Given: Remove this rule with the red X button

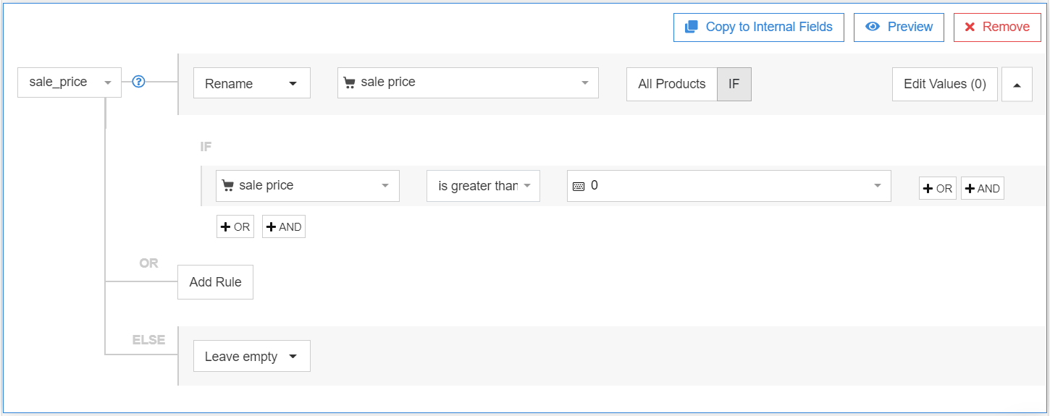Looking at the screenshot, I should 996,27.
